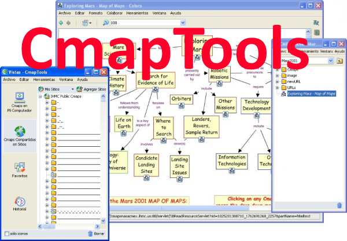Image resolution: width=347 pixels, height=241 pixels.
Task: Select the Landers, Rovers, Sample Return concept
Action: [201, 126]
